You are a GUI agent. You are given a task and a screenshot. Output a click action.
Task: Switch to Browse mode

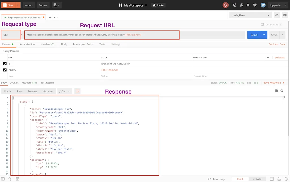(257, 179)
